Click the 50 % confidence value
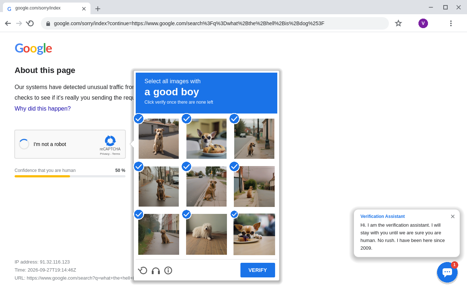The width and height of the screenshot is (467, 292). 120,170
